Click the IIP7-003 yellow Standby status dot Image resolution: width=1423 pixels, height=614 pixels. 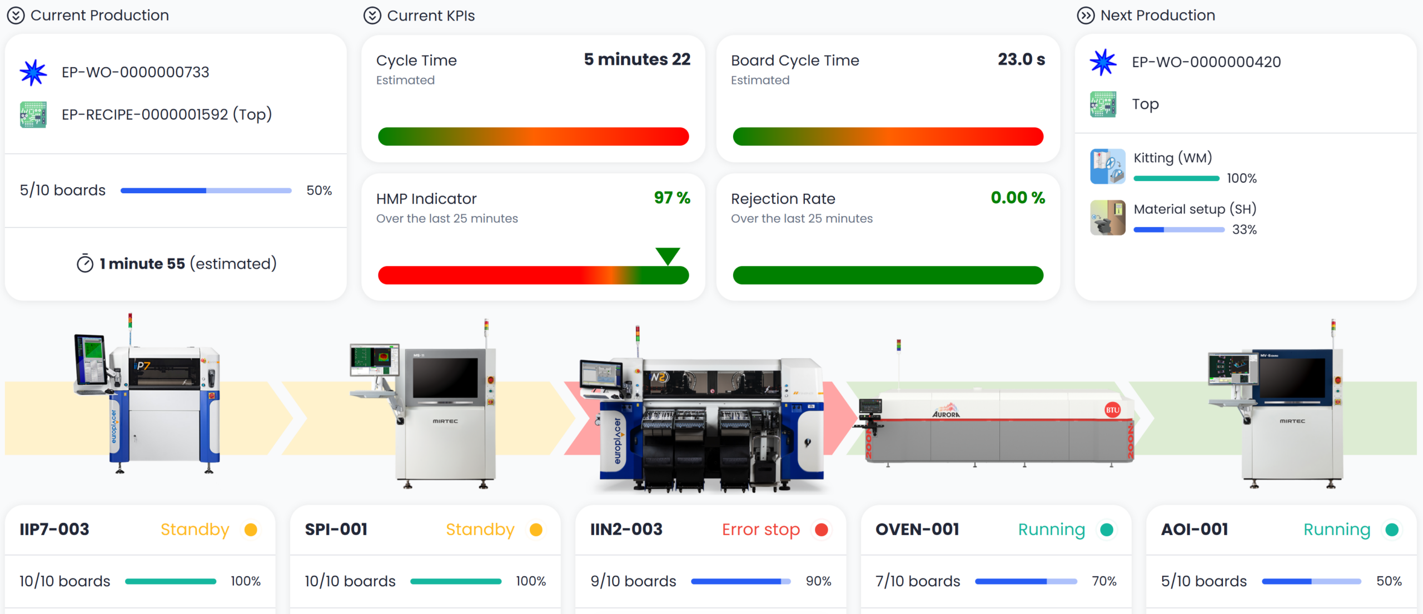click(251, 530)
